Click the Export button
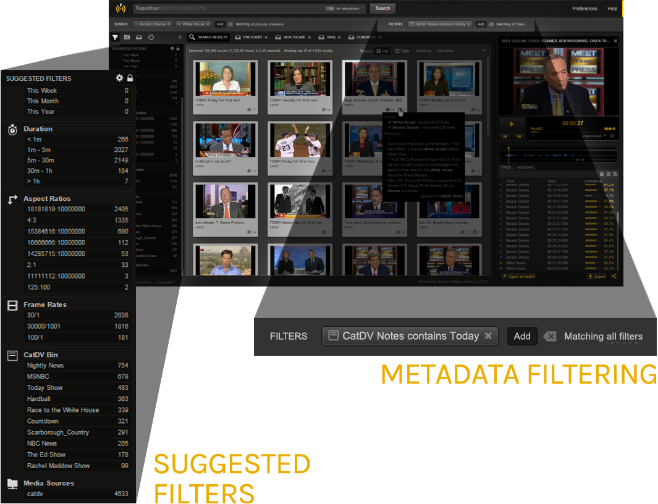Image resolution: width=658 pixels, height=504 pixels. (x=597, y=277)
